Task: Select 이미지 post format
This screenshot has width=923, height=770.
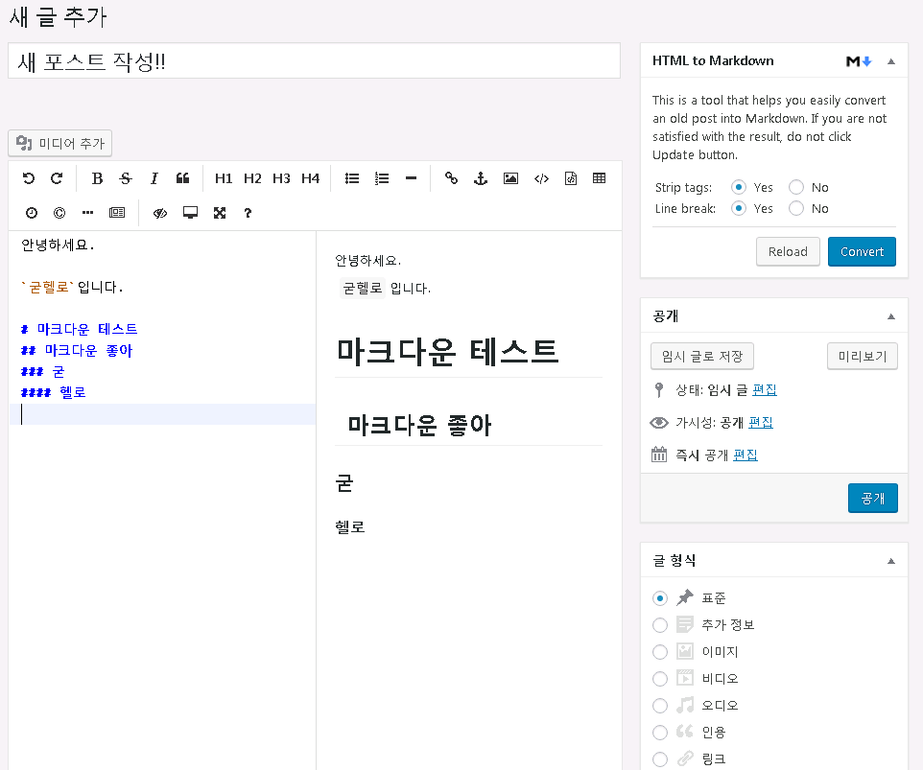Action: point(660,652)
